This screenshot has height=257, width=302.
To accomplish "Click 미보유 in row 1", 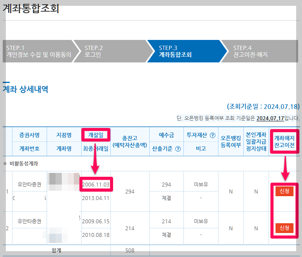I will point(201,185).
